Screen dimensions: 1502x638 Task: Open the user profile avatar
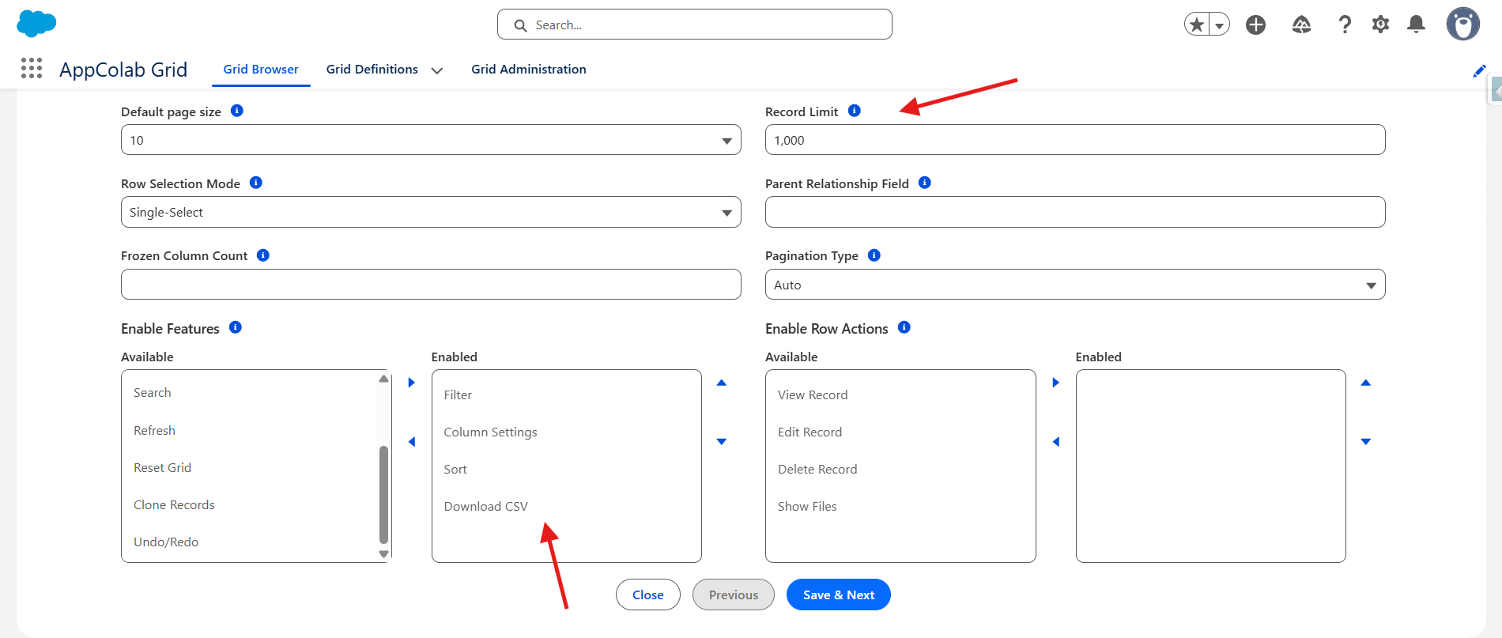tap(1463, 25)
